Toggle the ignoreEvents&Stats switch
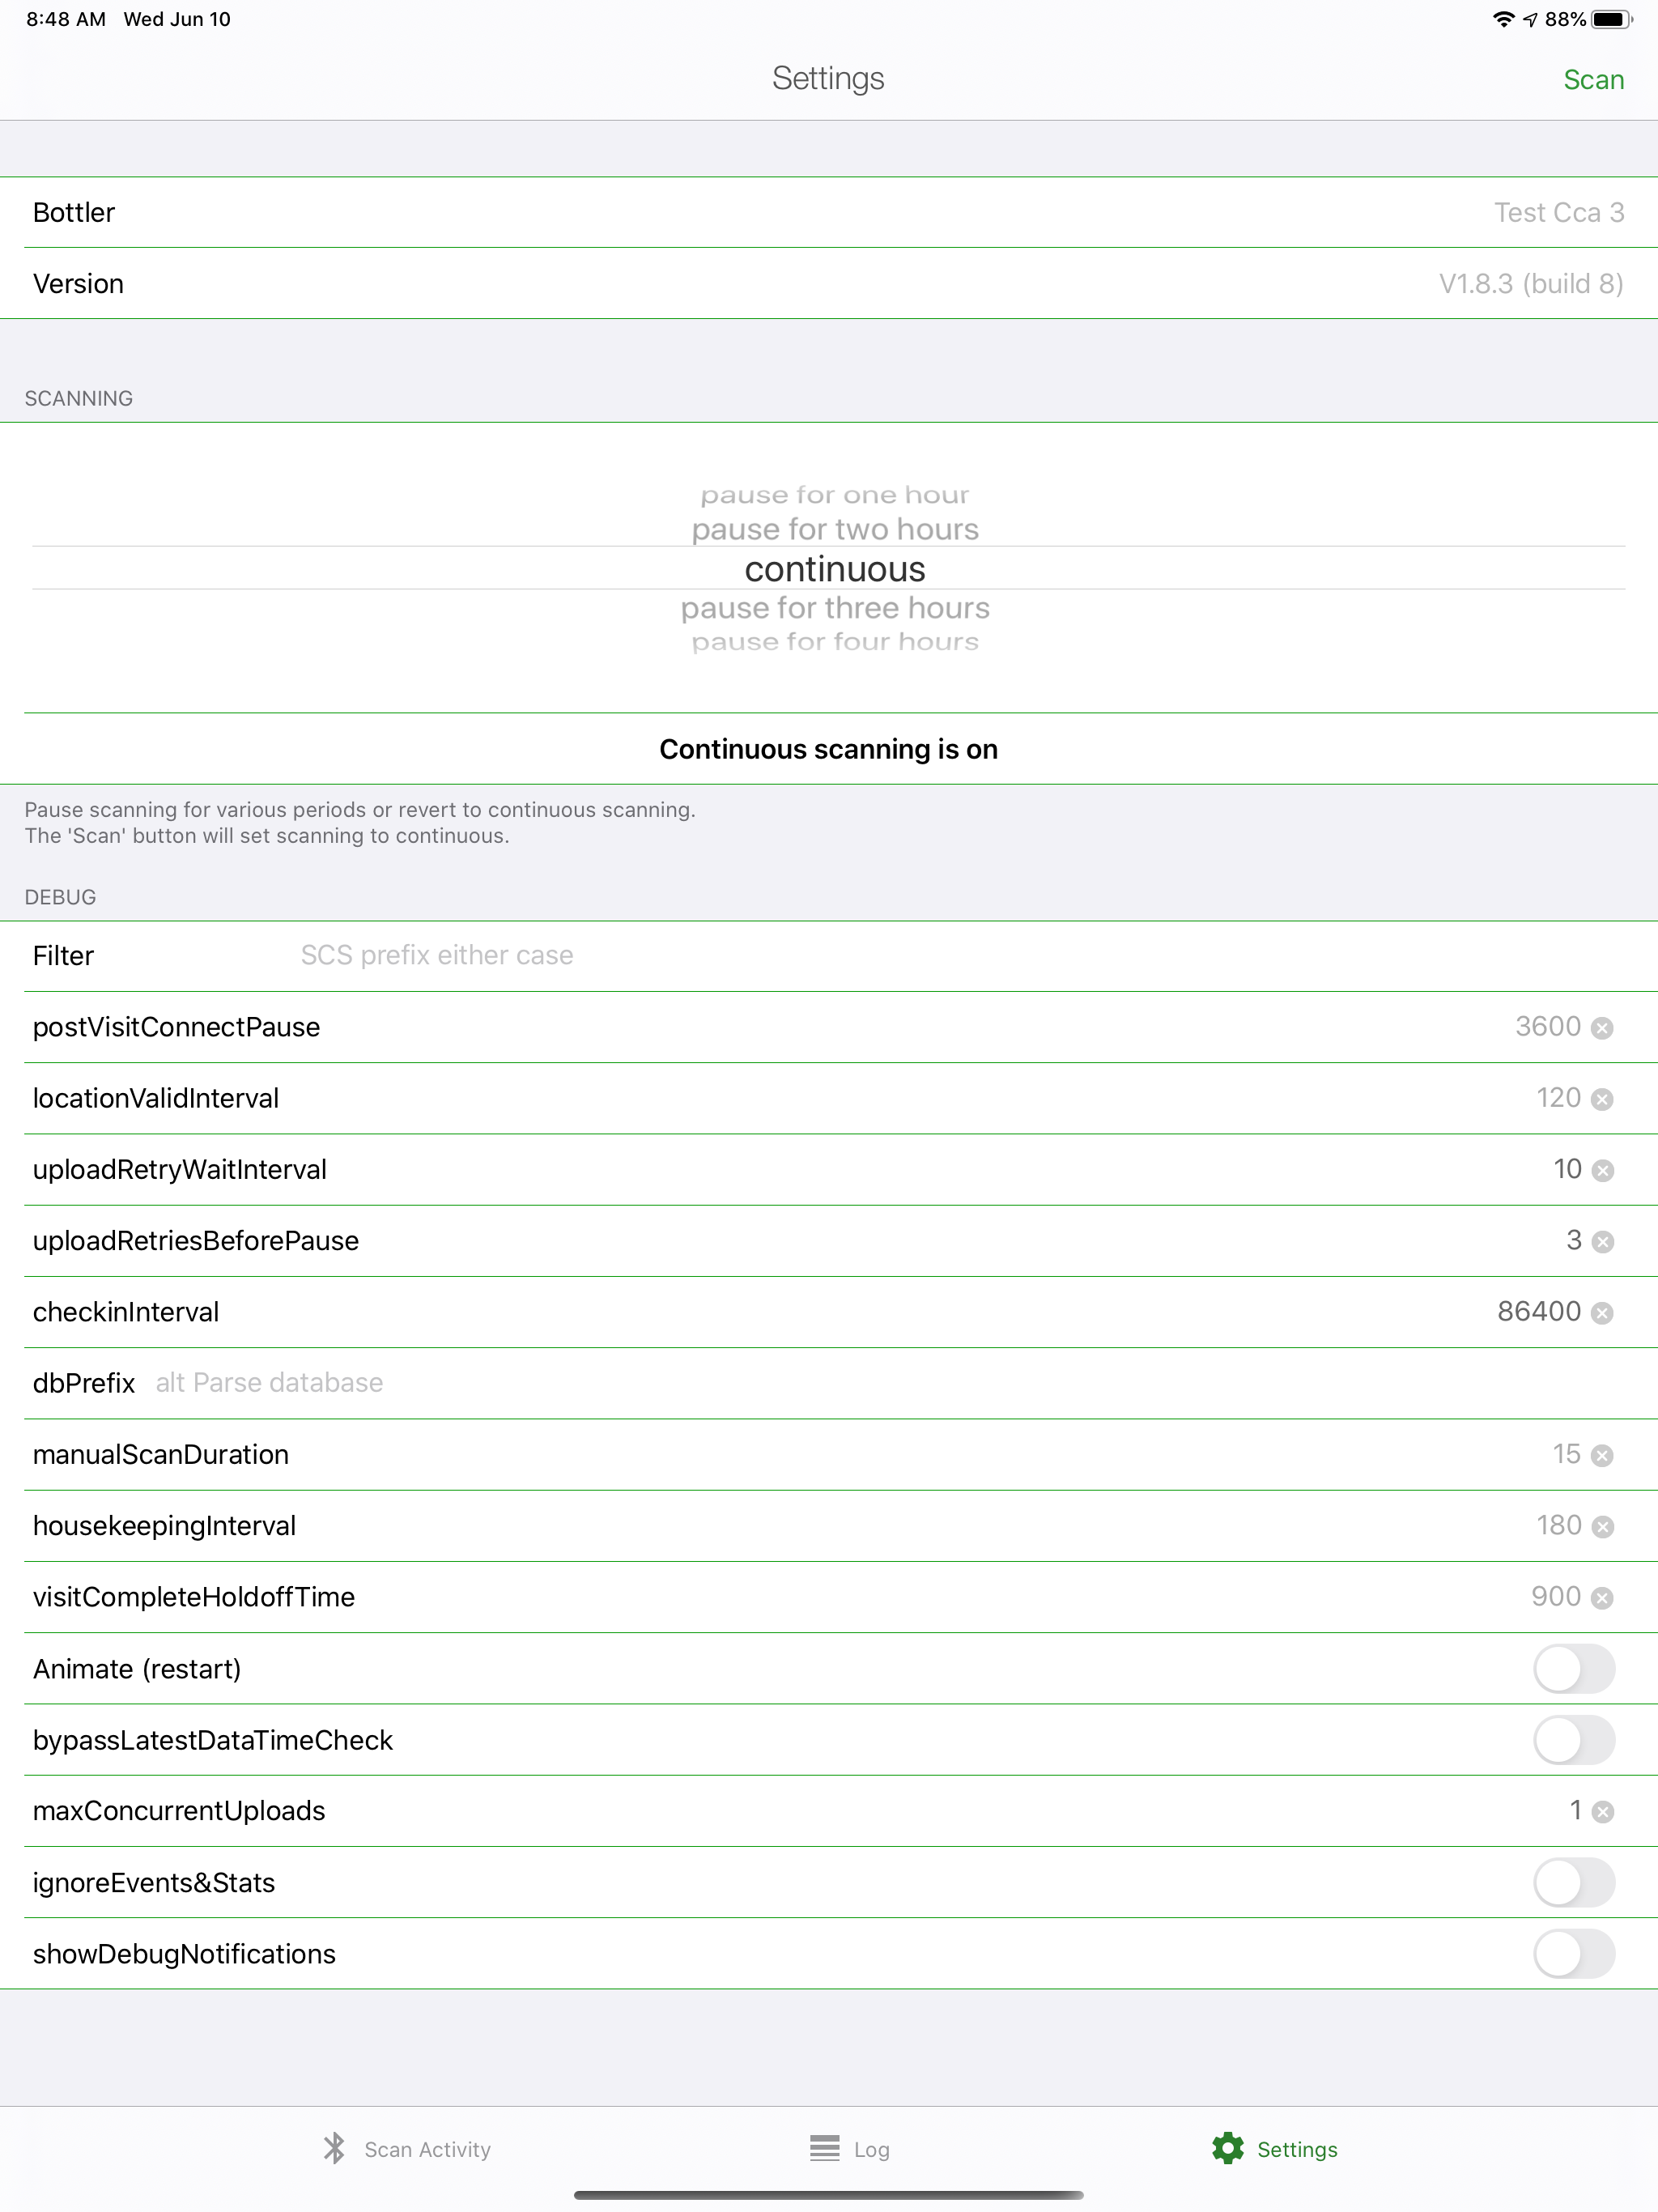Screen dimensions: 1658x2212 click(1573, 1882)
